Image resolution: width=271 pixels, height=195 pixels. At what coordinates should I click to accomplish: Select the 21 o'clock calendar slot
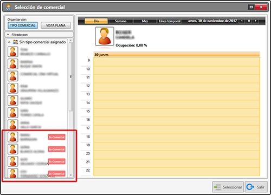[177, 164]
